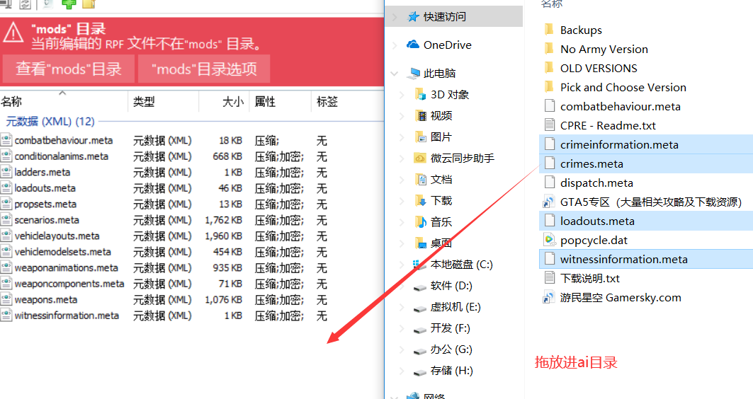Viewport: 753px width, 399px height.
Task: Select crimes.meta in Explorer
Action: (x=646, y=163)
